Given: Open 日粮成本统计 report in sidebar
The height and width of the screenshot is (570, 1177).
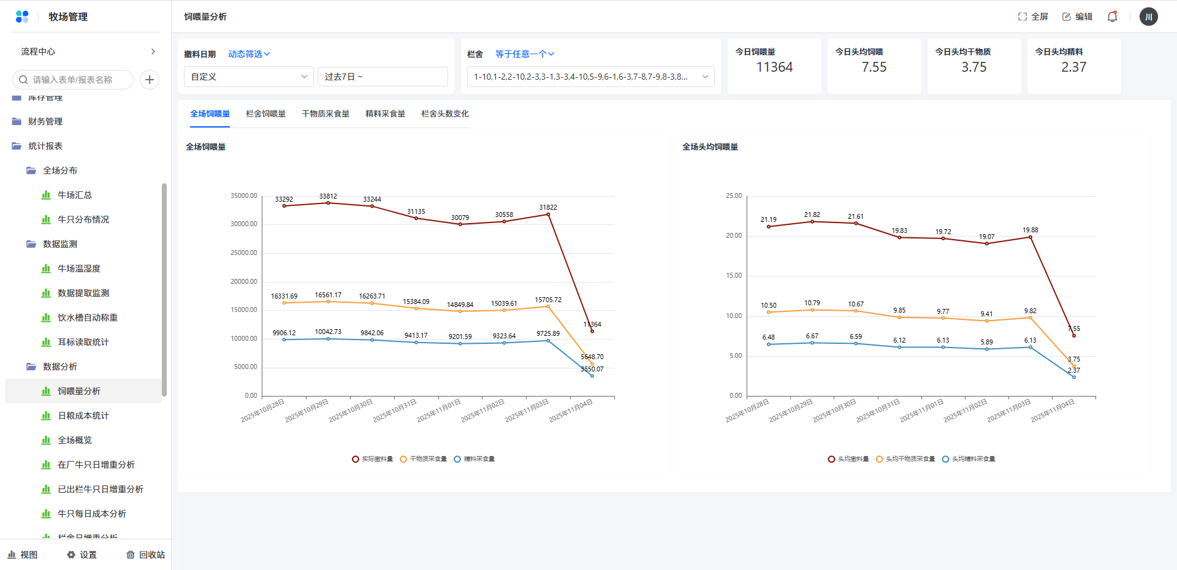Looking at the screenshot, I should [83, 416].
